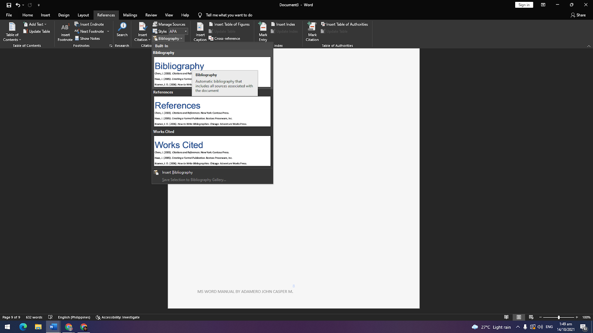The height and width of the screenshot is (333, 593).
Task: Switch to Web Layout view
Action: click(x=531, y=317)
